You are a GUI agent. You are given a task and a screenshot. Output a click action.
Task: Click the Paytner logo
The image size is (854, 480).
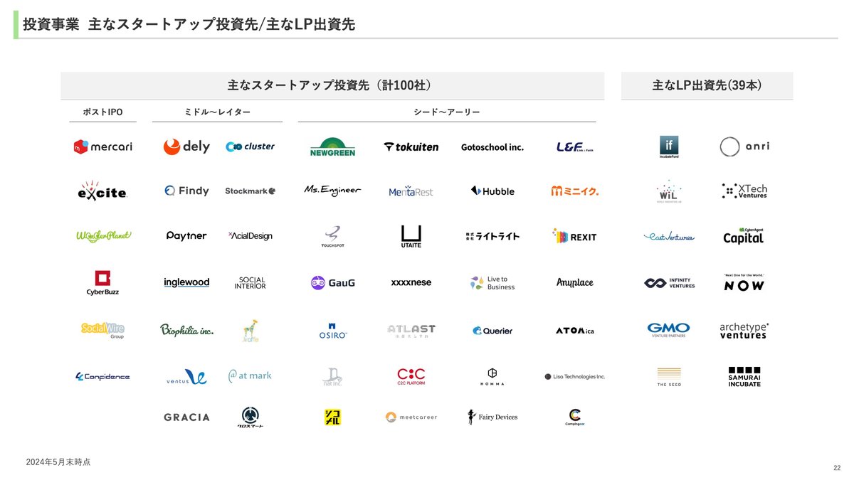[186, 235]
